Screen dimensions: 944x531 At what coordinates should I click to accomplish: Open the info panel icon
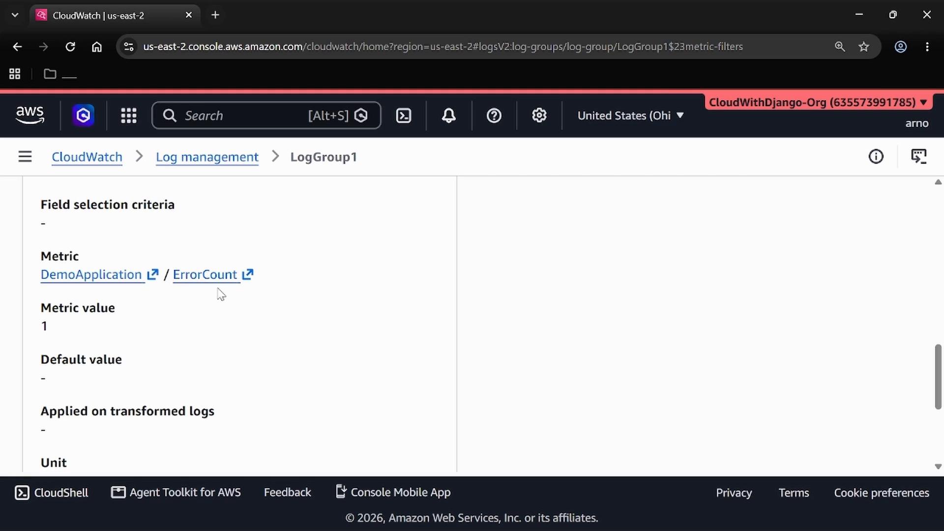point(876,156)
